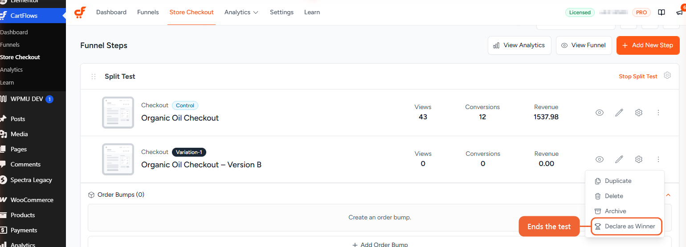The width and height of the screenshot is (686, 247).
Task: Click Version B checkout thumbnail
Action: pyautogui.click(x=118, y=159)
